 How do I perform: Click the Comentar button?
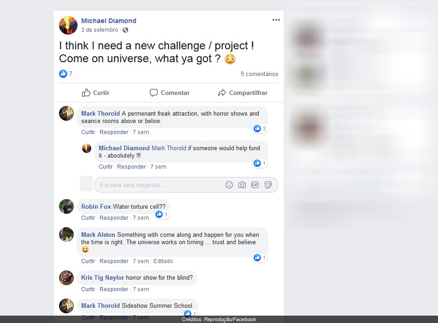tap(170, 93)
